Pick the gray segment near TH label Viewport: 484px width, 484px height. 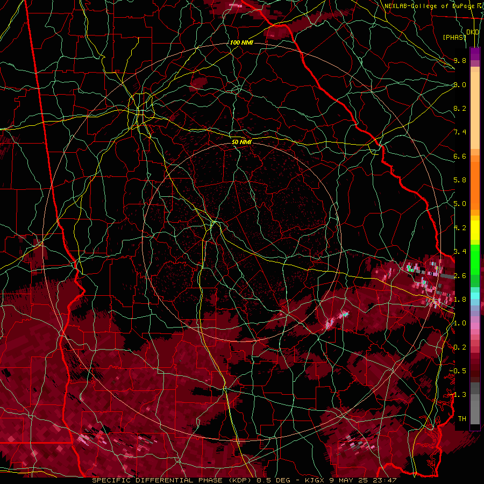pos(475,412)
